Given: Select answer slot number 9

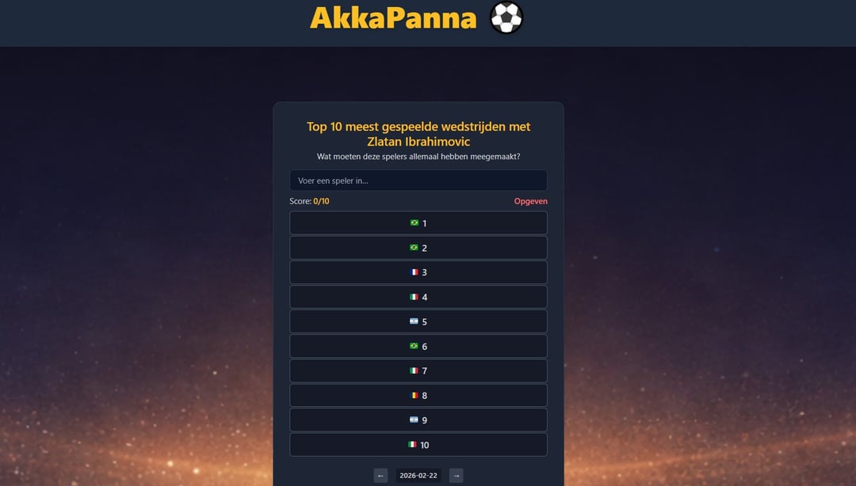Looking at the screenshot, I should (418, 420).
